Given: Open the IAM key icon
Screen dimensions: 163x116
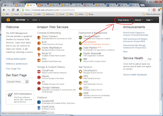Looking at the screenshot, I should pyautogui.click(x=80, y=60).
